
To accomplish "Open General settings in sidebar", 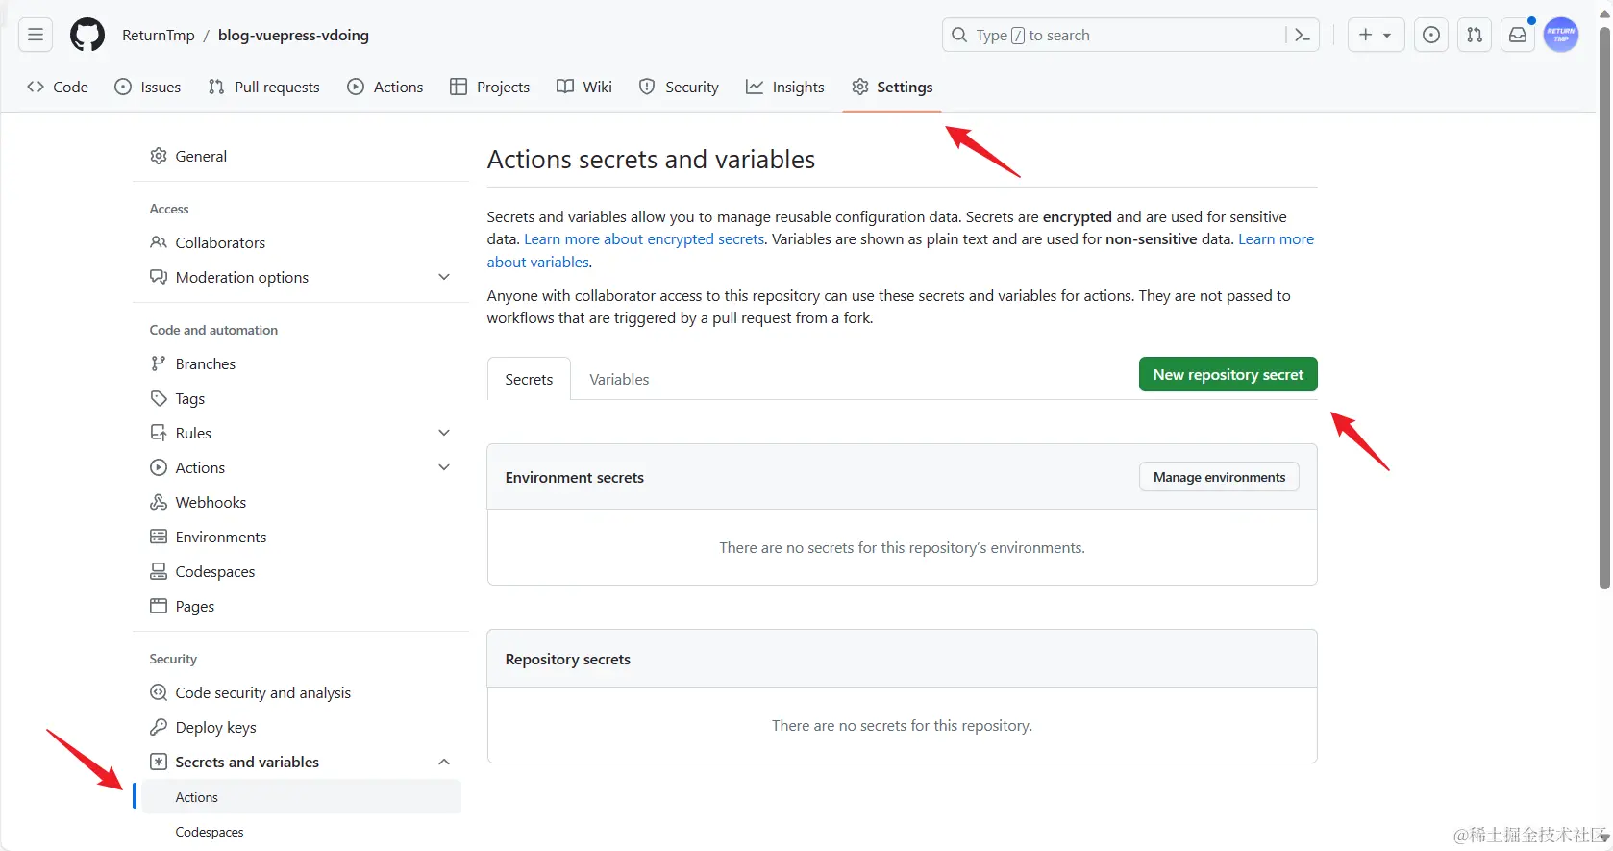I will [301, 156].
